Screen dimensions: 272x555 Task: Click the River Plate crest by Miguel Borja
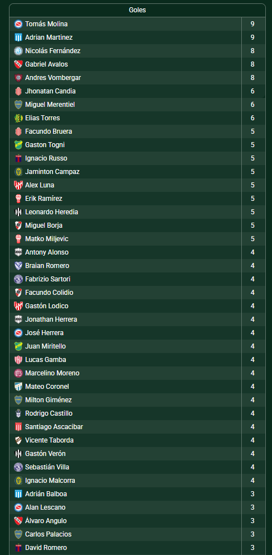18,225
